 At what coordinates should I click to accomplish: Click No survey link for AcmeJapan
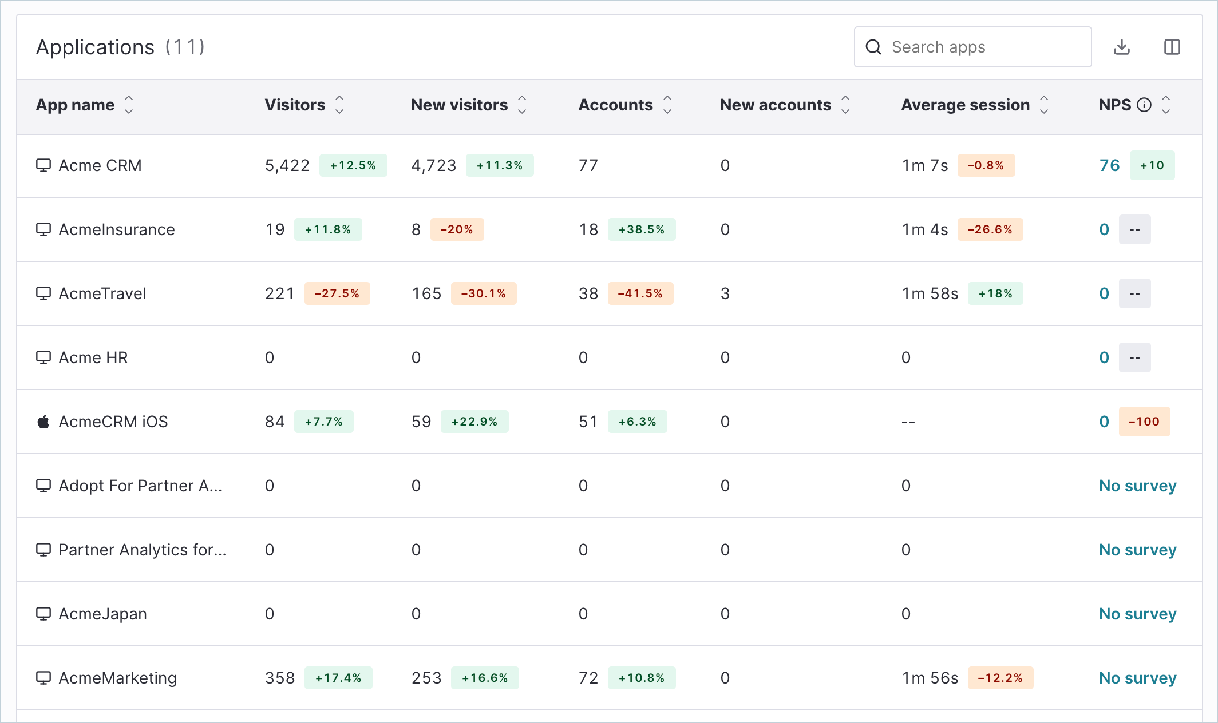pos(1138,614)
